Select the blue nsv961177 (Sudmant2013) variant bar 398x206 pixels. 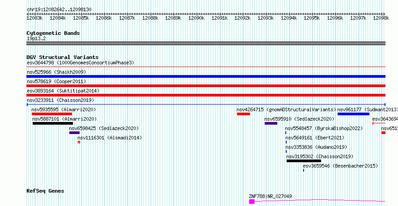point(353,114)
